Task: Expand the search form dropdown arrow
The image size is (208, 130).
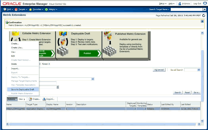Action: point(93,79)
